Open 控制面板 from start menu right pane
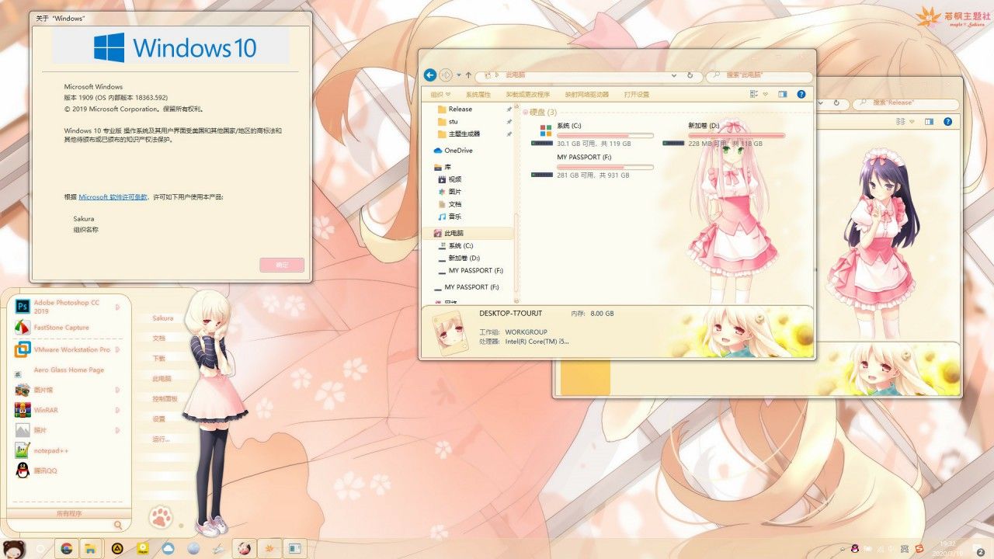 [x=165, y=398]
